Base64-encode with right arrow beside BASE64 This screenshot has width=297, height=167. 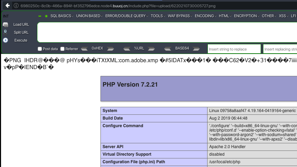click(x=196, y=49)
